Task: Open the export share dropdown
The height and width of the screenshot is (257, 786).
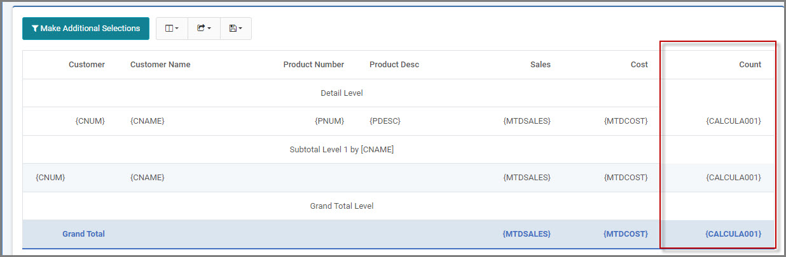Action: pyautogui.click(x=204, y=29)
